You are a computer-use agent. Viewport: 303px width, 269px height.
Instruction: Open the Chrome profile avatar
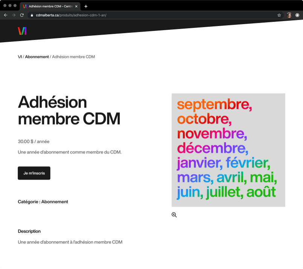pos(289,15)
